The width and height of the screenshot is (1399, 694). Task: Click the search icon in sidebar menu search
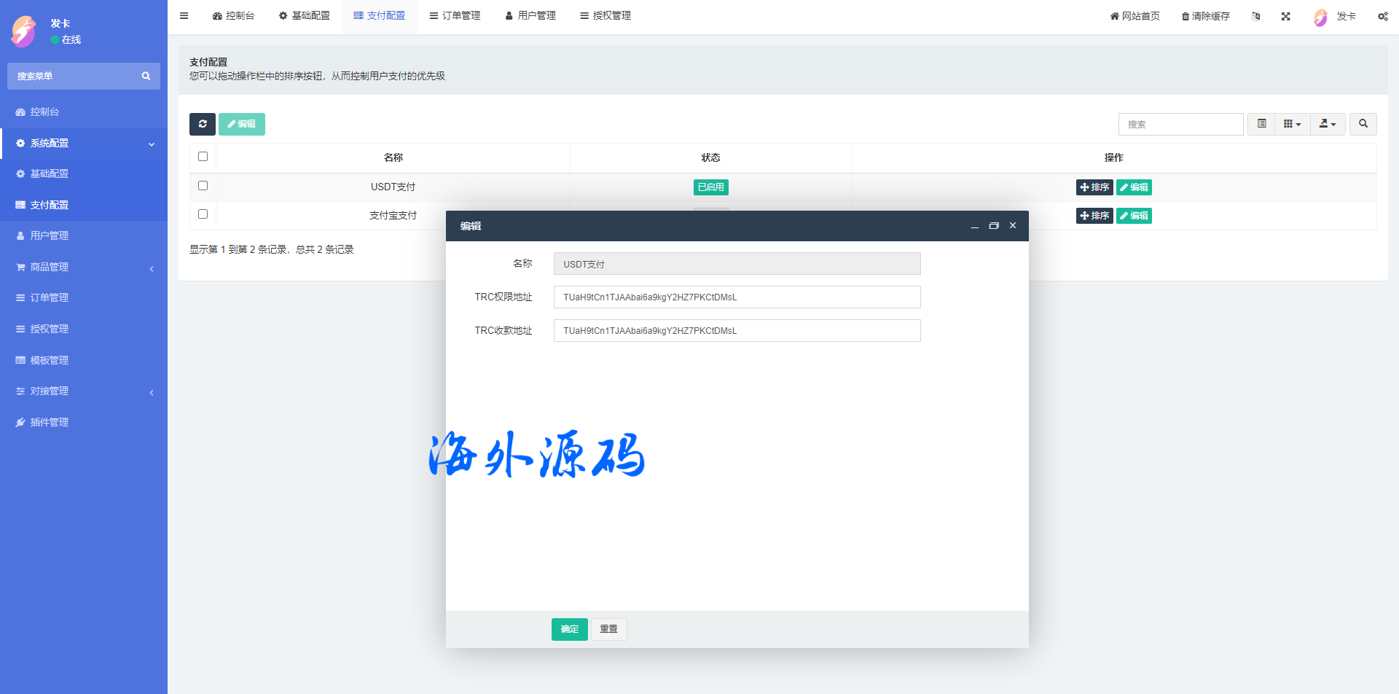(x=146, y=76)
